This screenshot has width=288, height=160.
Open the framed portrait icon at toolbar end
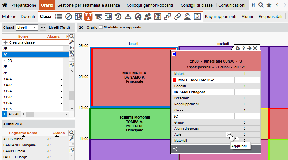(197, 17)
